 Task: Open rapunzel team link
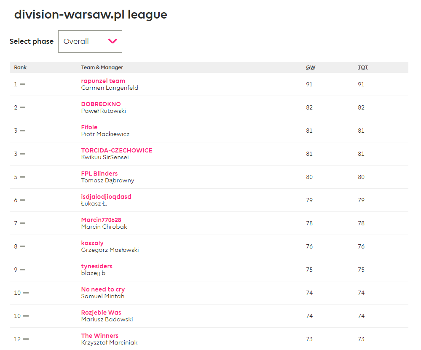[x=103, y=81]
